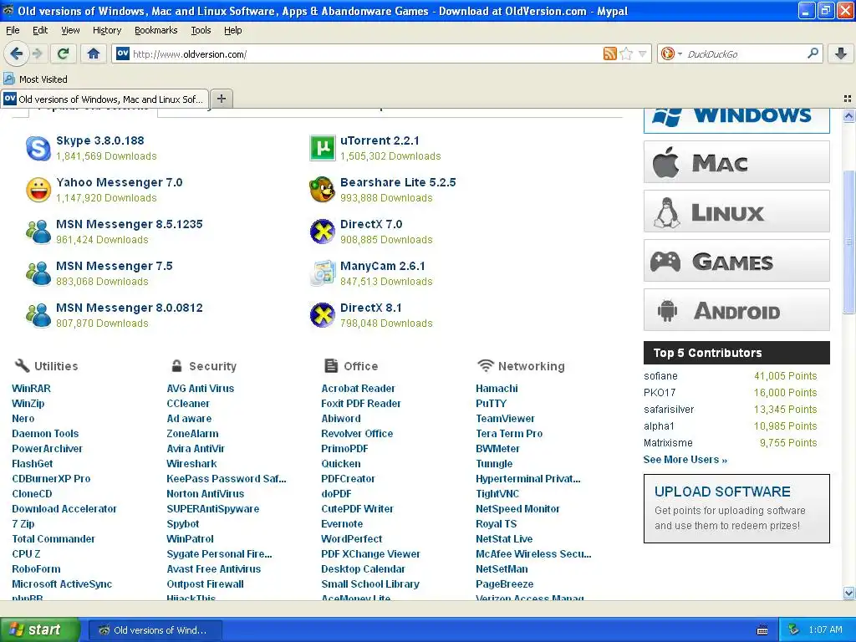Open the Hamachi link
This screenshot has width=856, height=642.
click(x=497, y=388)
